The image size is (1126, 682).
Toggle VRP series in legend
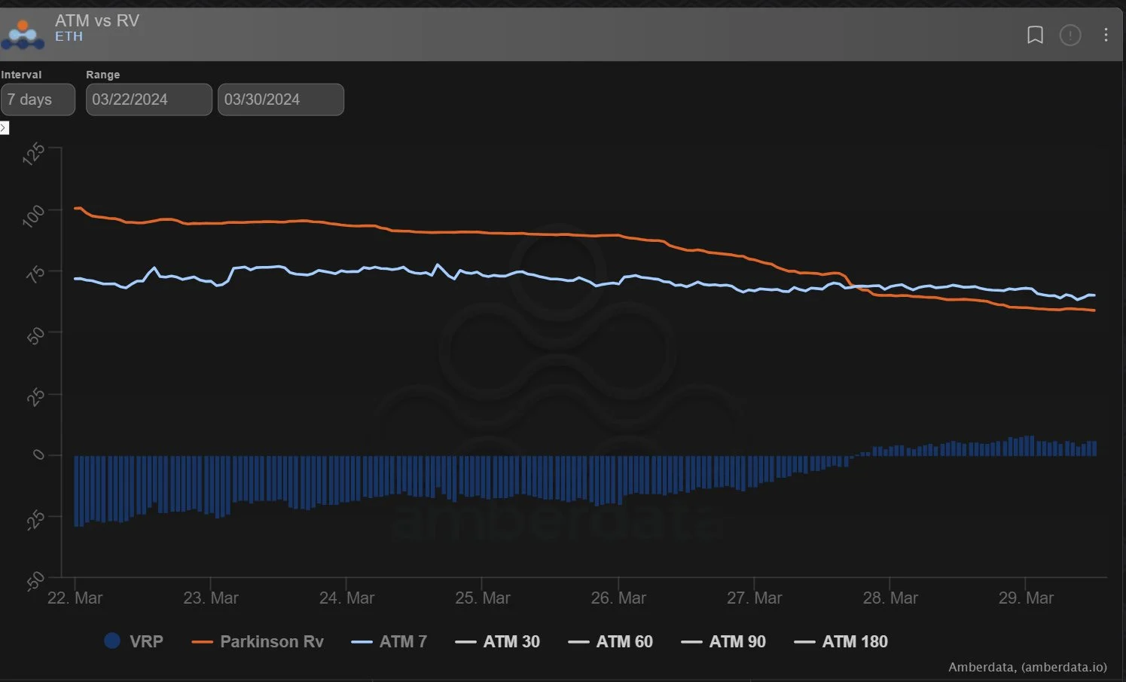click(133, 641)
